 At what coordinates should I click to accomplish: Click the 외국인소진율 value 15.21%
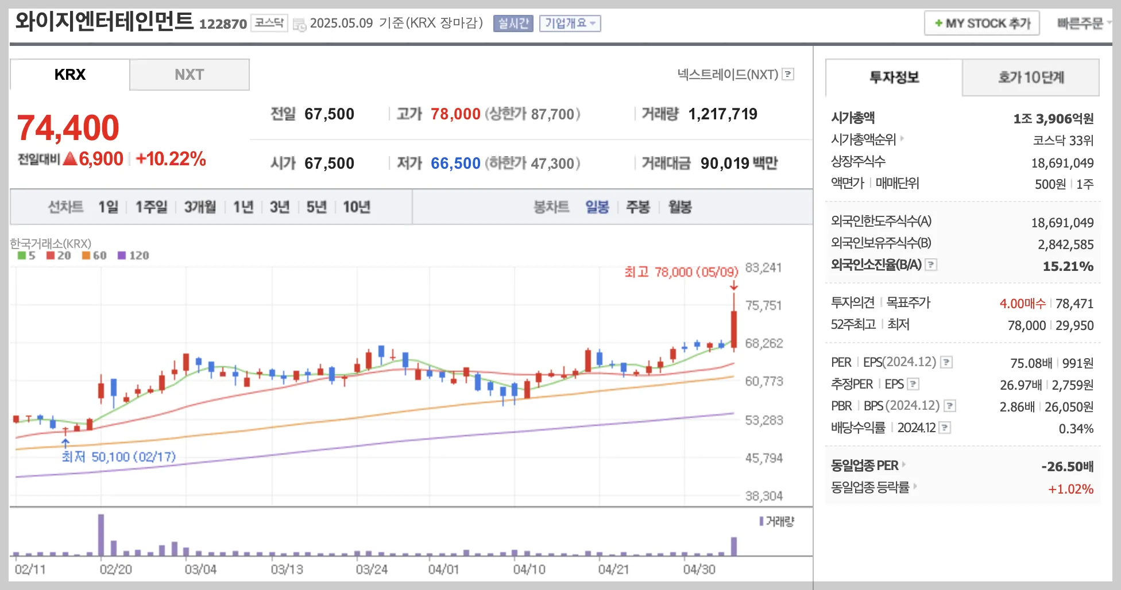coord(1068,266)
